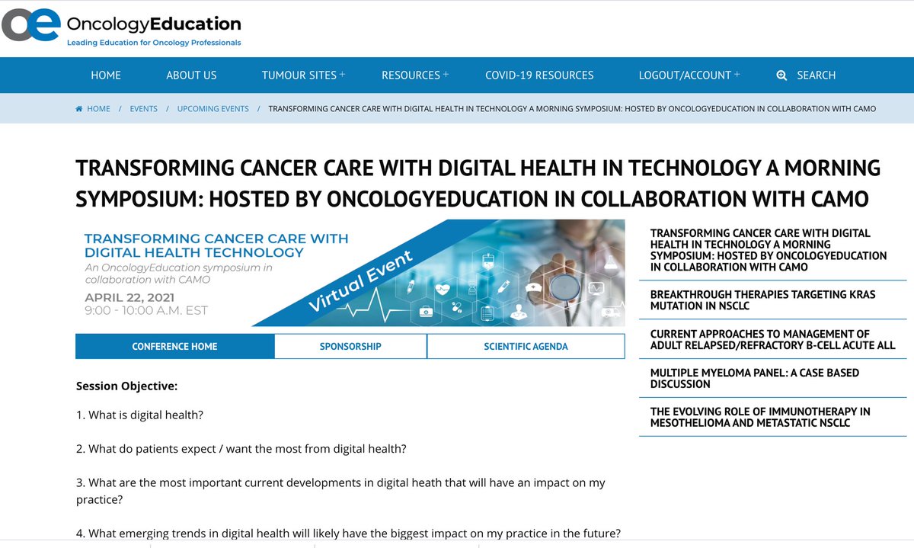Click objective 2 about patient expectations
914x548 pixels.
point(241,449)
